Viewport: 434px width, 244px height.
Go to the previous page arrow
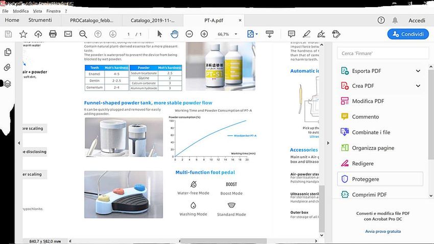click(98, 34)
